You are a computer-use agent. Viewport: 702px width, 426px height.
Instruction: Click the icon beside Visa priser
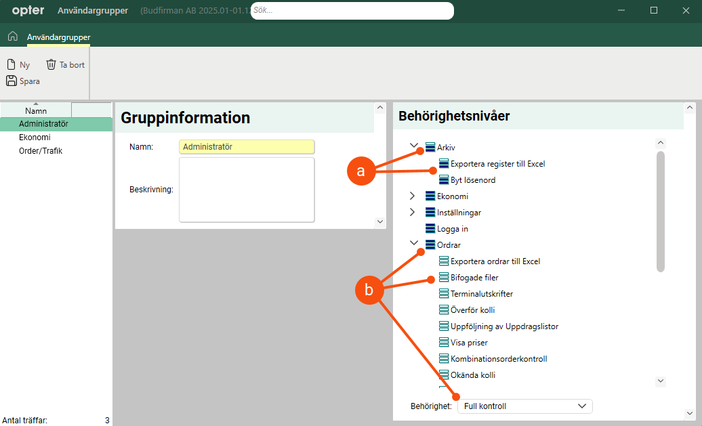point(444,343)
